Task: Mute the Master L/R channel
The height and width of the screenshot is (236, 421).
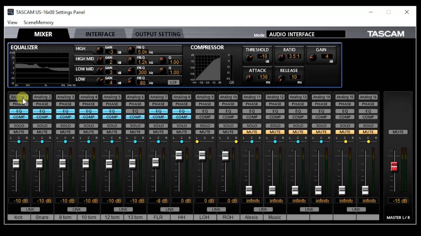Action: [x=398, y=132]
